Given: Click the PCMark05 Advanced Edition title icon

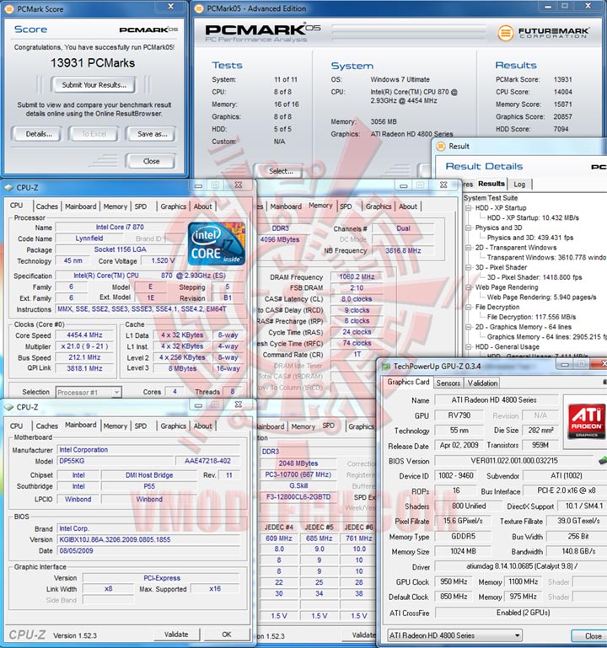Looking at the screenshot, I should pyautogui.click(x=199, y=8).
